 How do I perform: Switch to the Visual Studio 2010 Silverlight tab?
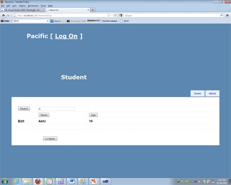point(23,10)
